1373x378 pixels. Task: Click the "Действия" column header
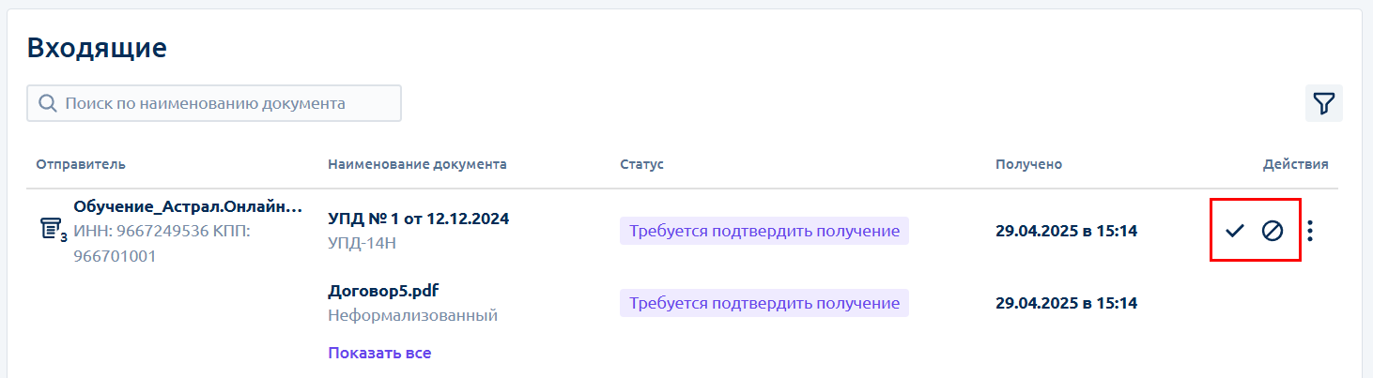click(1295, 164)
